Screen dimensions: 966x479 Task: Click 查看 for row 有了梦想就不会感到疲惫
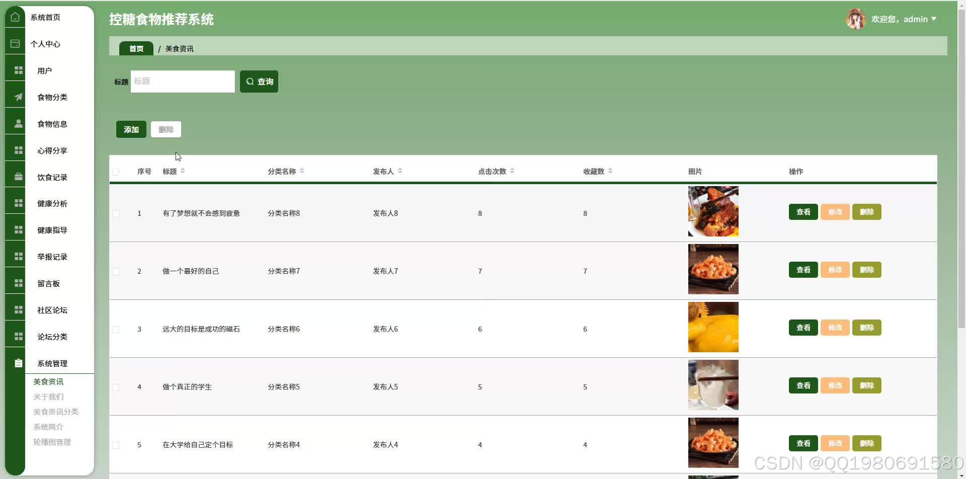pos(803,212)
